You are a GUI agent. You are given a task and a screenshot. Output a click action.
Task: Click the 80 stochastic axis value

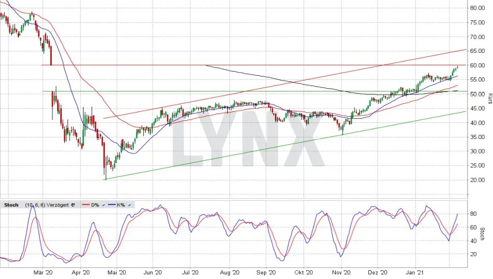coord(473,214)
